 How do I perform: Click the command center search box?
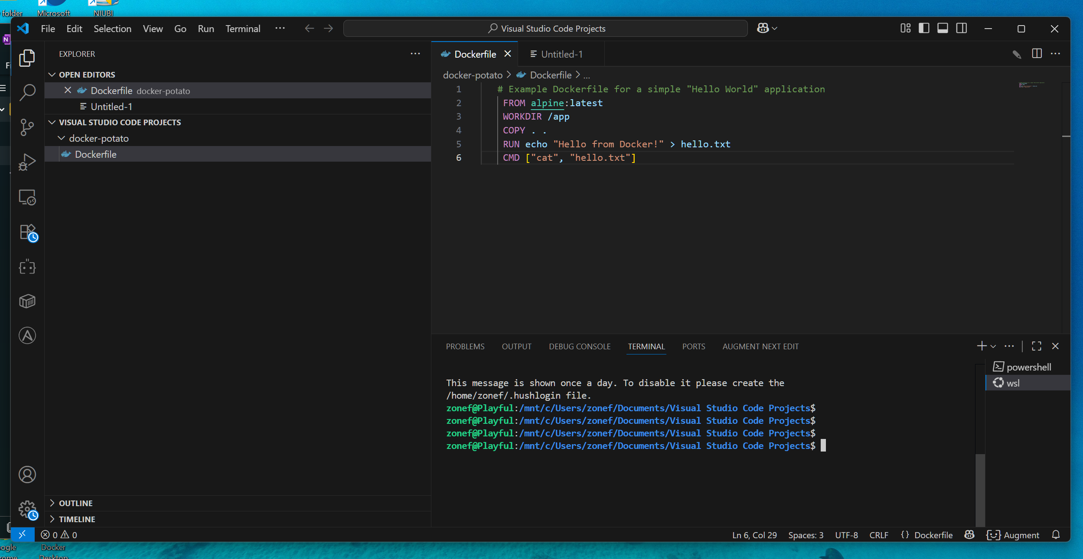(545, 29)
